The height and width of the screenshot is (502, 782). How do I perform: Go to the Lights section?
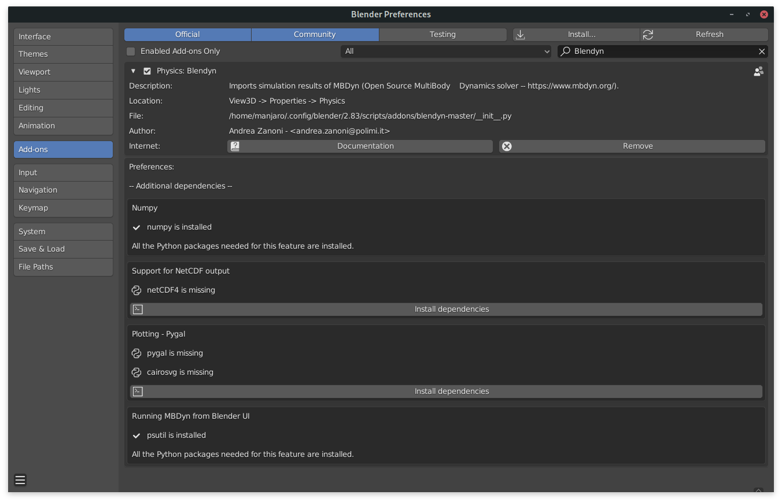(x=63, y=90)
